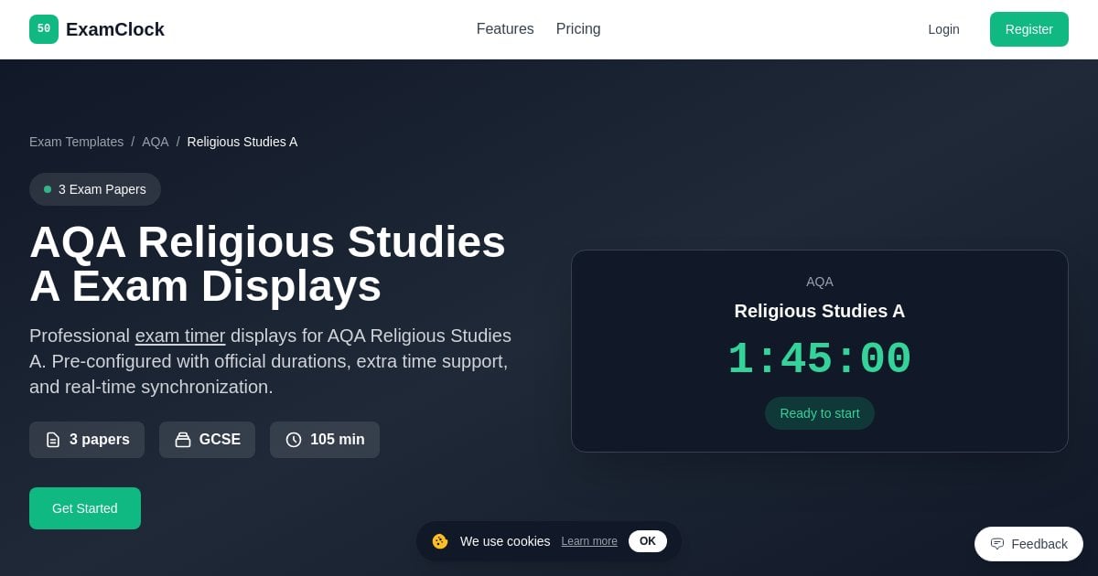Click the AQA label in timer card
This screenshot has height=576, width=1098.
(x=820, y=282)
